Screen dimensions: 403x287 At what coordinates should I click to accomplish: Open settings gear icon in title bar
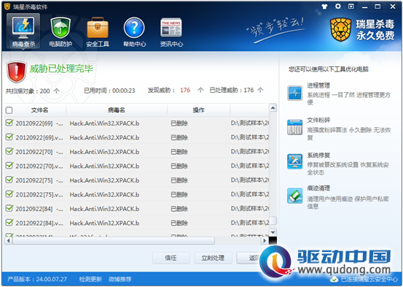(x=338, y=7)
